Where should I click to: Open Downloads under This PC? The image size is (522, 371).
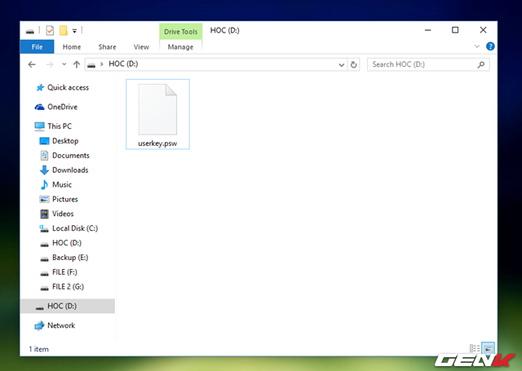[70, 170]
